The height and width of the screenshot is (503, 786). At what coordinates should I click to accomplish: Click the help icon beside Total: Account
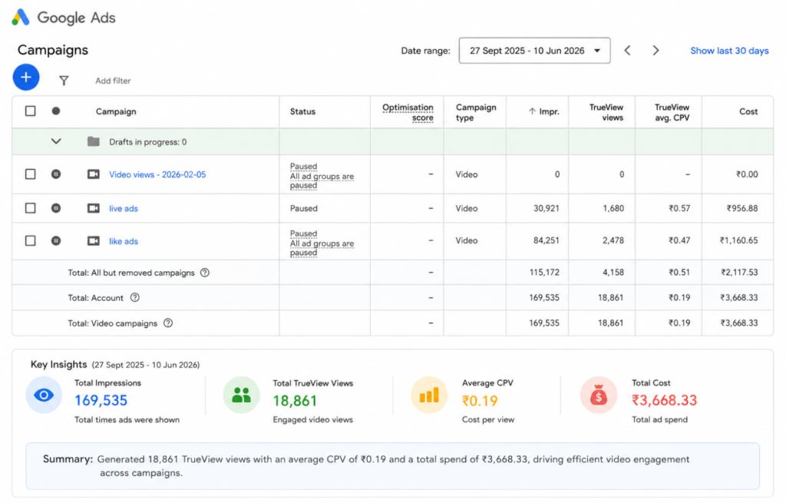click(x=135, y=297)
